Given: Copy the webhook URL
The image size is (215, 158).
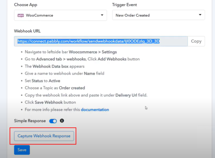Looking at the screenshot, I should click(196, 41).
